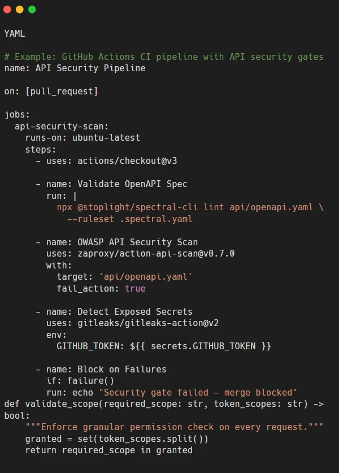Select the 'name: API Security Pipeline' line

[75, 68]
